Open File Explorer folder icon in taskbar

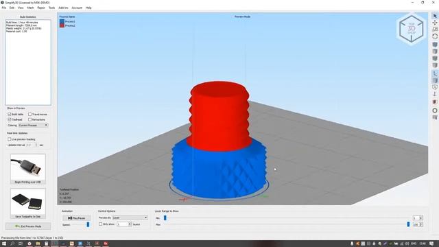click(x=38, y=244)
